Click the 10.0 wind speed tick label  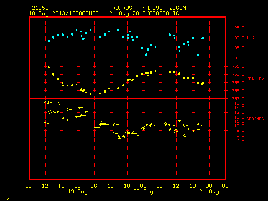click(x=239, y=126)
